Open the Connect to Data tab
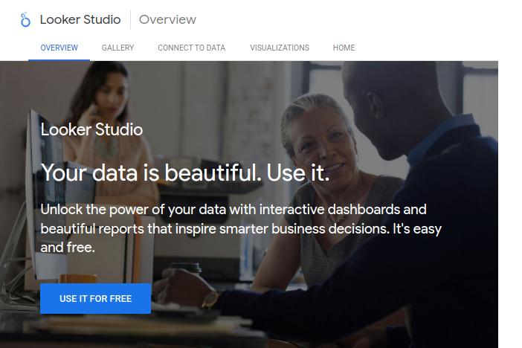This screenshot has height=348, width=522. click(x=191, y=48)
